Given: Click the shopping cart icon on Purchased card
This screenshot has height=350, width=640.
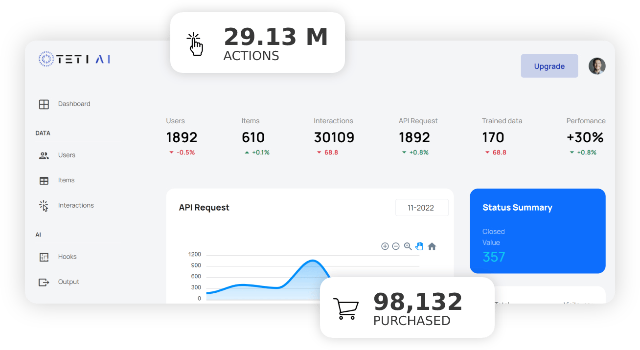Looking at the screenshot, I should [x=345, y=309].
